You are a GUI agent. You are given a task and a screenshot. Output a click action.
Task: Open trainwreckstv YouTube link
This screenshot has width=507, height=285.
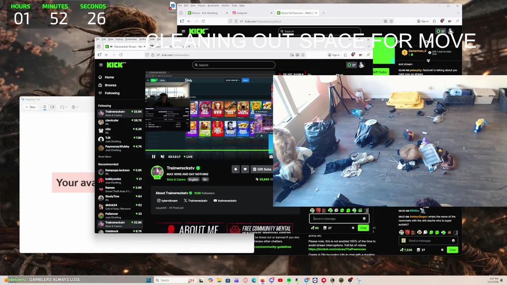[x=225, y=201]
